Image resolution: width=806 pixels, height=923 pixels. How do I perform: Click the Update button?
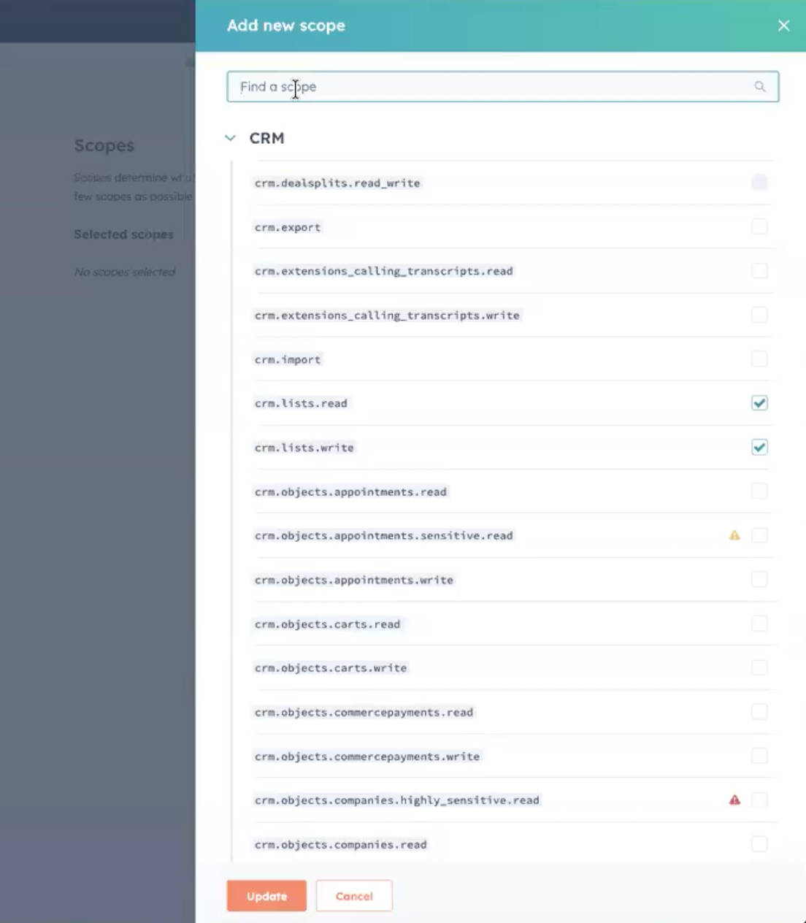266,896
